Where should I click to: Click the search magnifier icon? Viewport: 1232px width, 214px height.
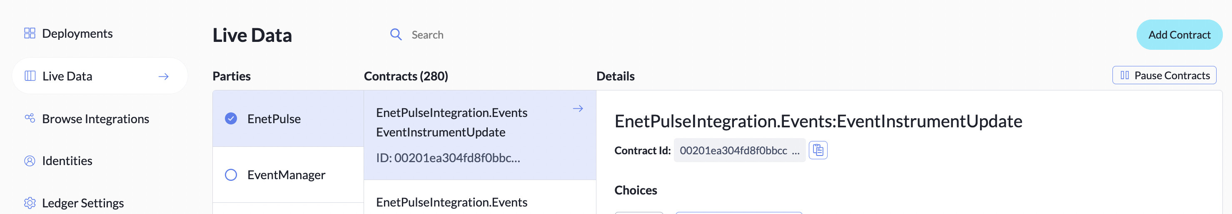coord(396,34)
